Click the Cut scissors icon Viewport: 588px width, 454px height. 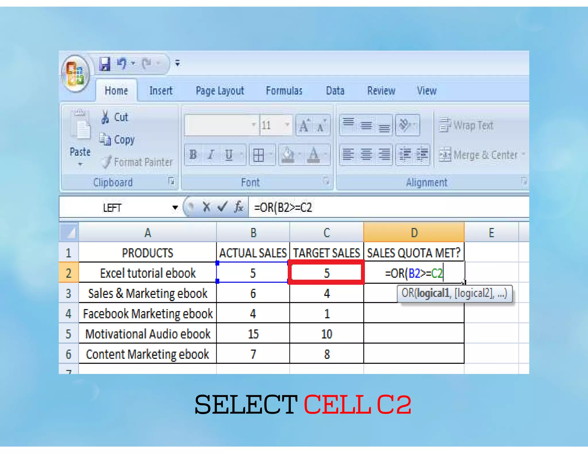click(x=105, y=117)
